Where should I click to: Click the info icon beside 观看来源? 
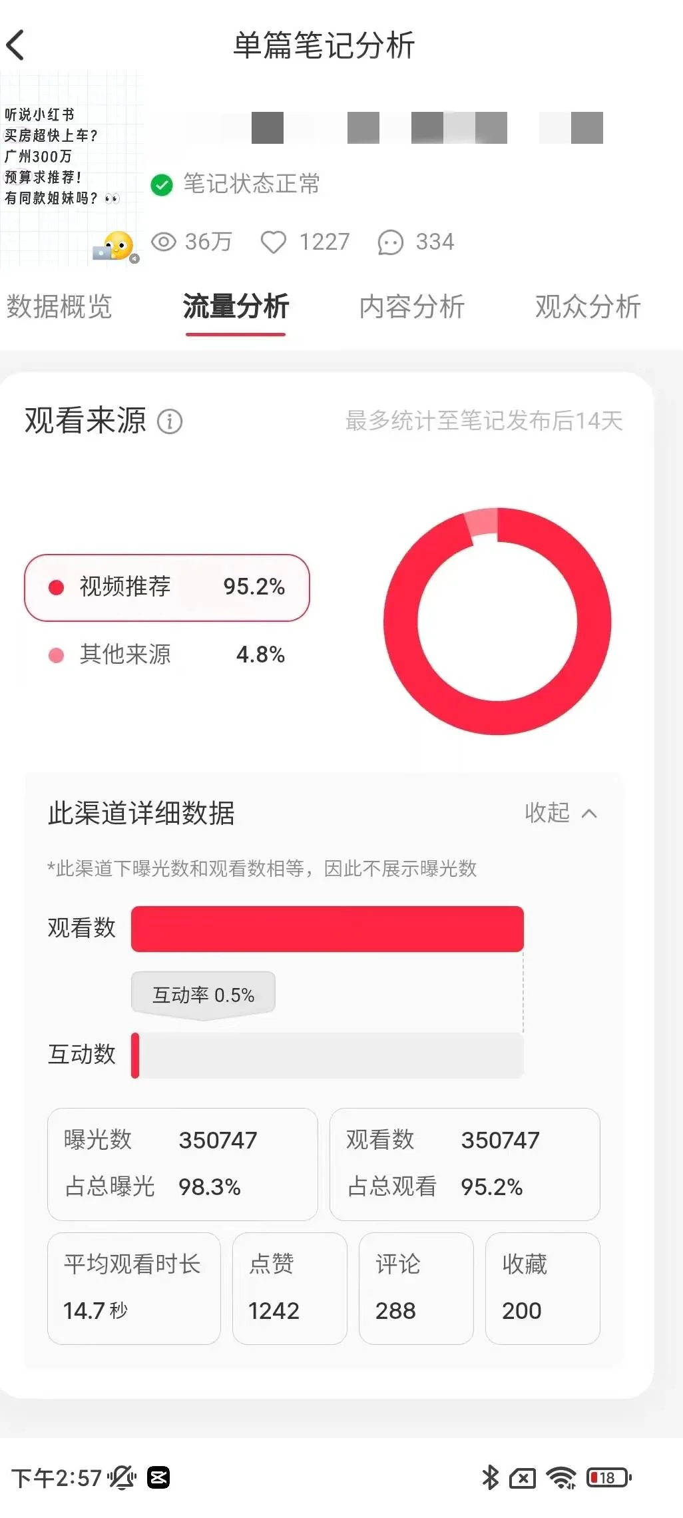point(170,421)
